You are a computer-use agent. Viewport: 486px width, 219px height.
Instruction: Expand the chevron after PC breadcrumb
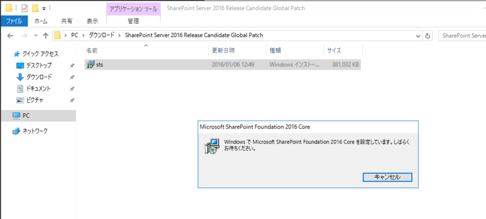[83, 35]
